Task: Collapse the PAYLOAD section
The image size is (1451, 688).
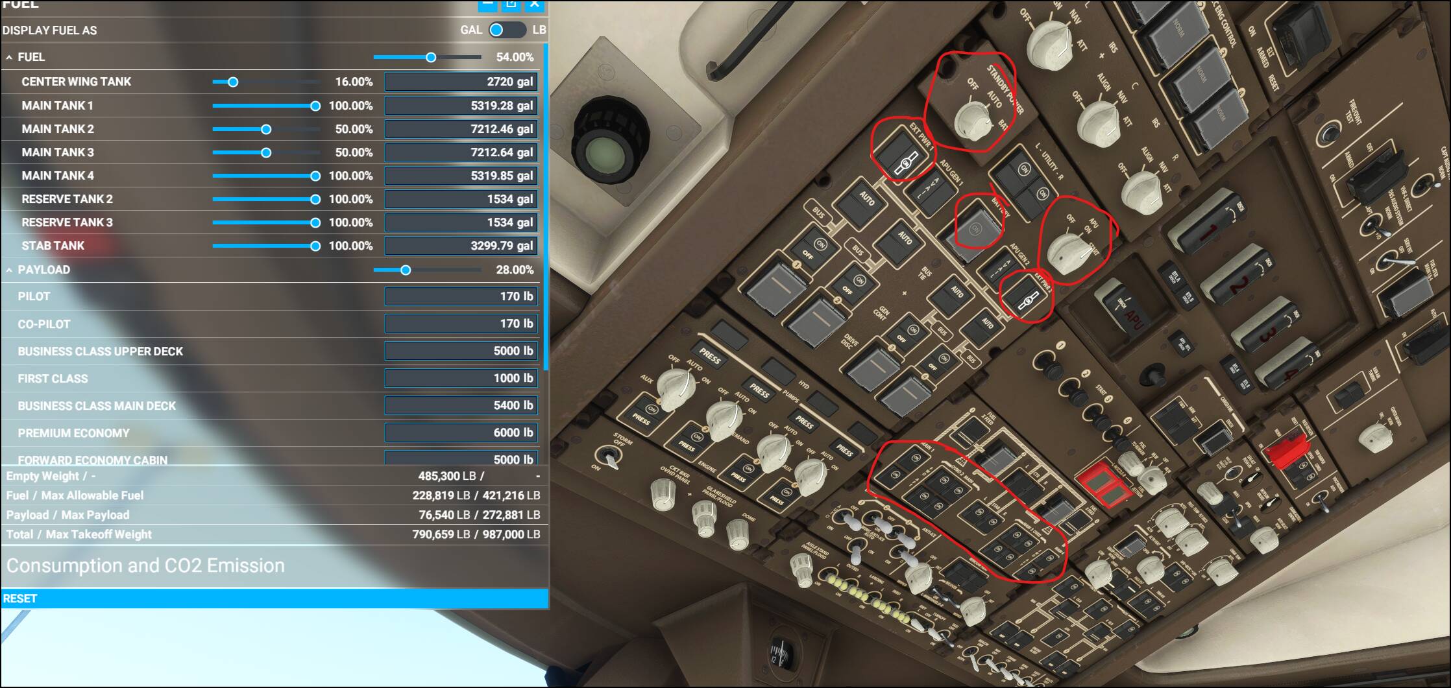Action: 9,270
